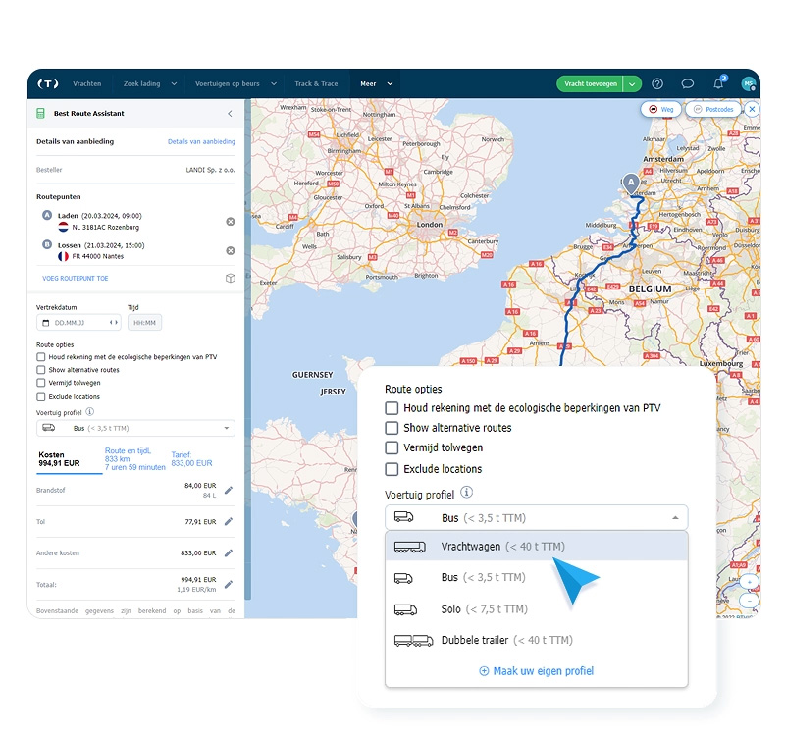Image resolution: width=785 pixels, height=736 pixels.
Task: Open the arrow beside Vracht toevoegen
Action: (x=632, y=84)
